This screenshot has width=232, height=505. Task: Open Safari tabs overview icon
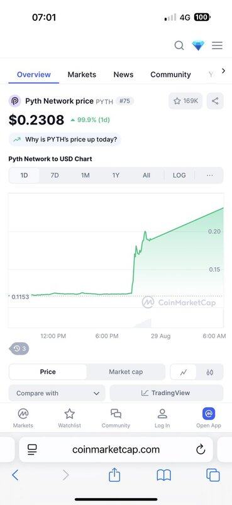(x=213, y=475)
